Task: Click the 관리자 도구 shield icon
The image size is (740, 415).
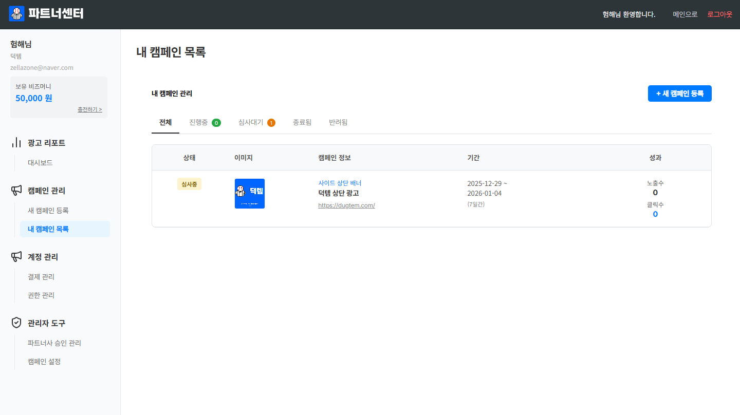Action: [16, 323]
